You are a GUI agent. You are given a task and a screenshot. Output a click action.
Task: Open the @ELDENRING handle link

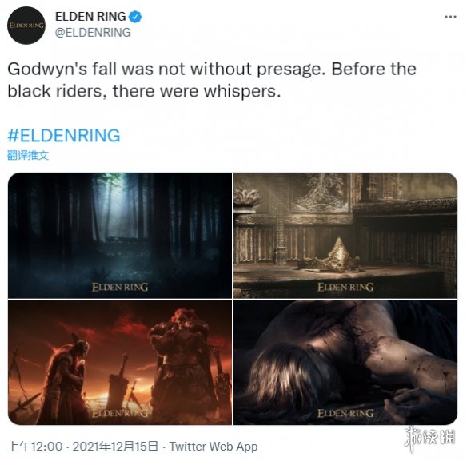tap(93, 32)
